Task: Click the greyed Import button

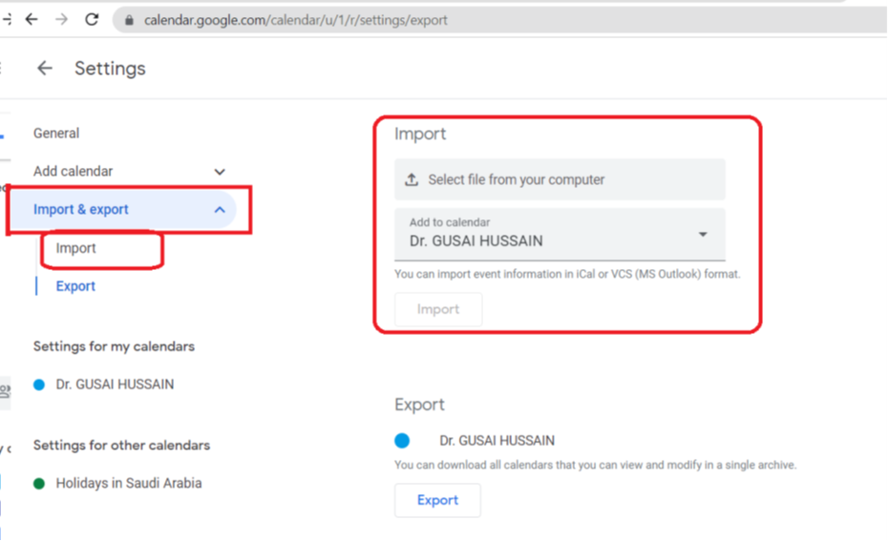Action: pyautogui.click(x=438, y=309)
